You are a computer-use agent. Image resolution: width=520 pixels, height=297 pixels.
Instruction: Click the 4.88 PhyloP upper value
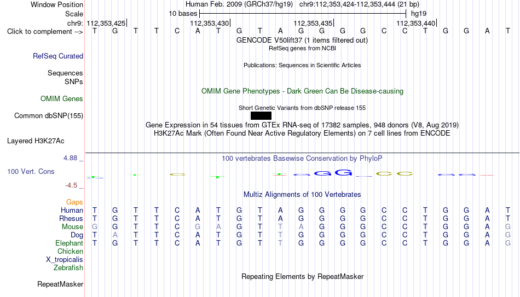pos(70,158)
